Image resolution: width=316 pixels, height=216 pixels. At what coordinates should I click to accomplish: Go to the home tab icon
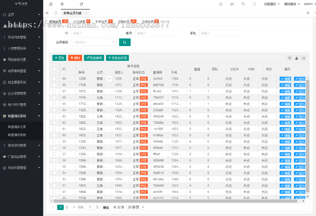click(55, 13)
